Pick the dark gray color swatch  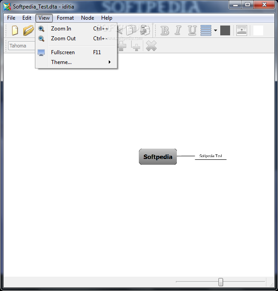[x=225, y=30]
